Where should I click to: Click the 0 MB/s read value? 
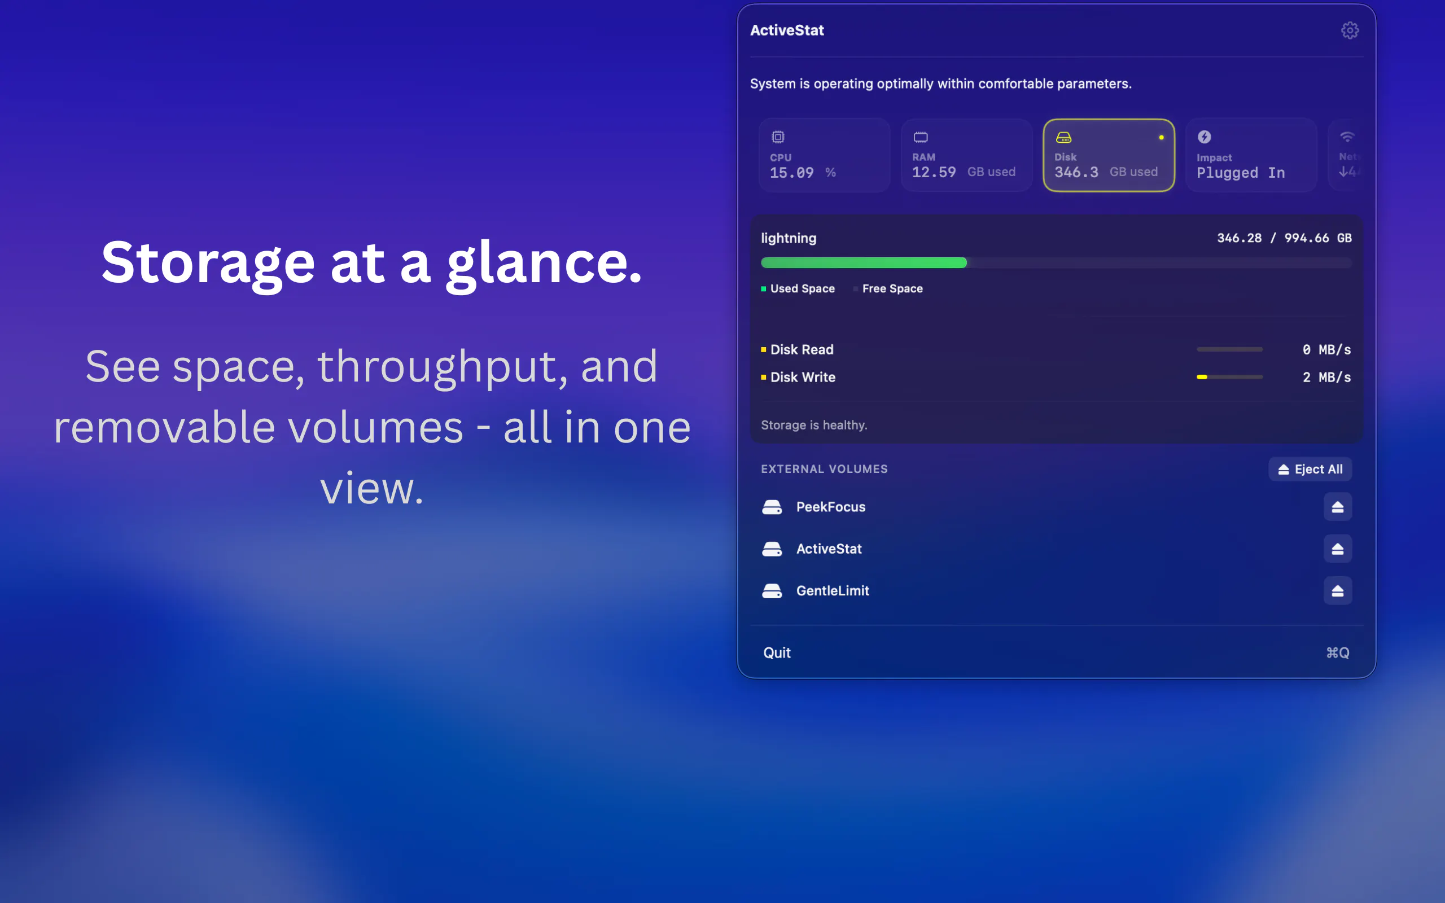pyautogui.click(x=1326, y=349)
